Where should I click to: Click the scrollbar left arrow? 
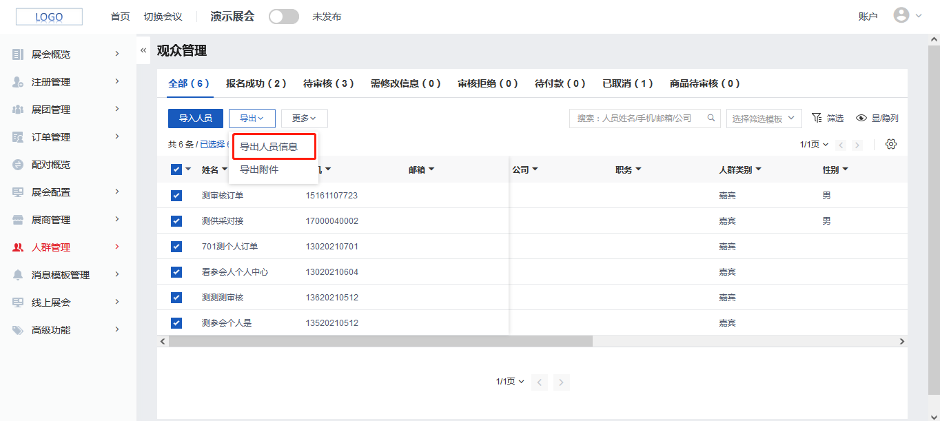pyautogui.click(x=163, y=341)
